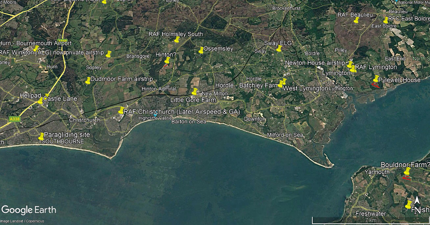This screenshot has width=430, height=225.
Task: Click the 'New Milton' town name
Action: coord(215,94)
